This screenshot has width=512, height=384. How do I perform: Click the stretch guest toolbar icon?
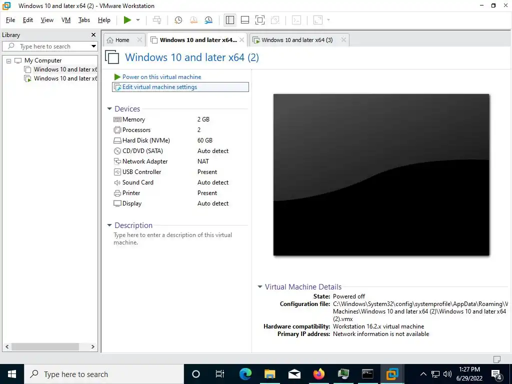[x=317, y=20]
